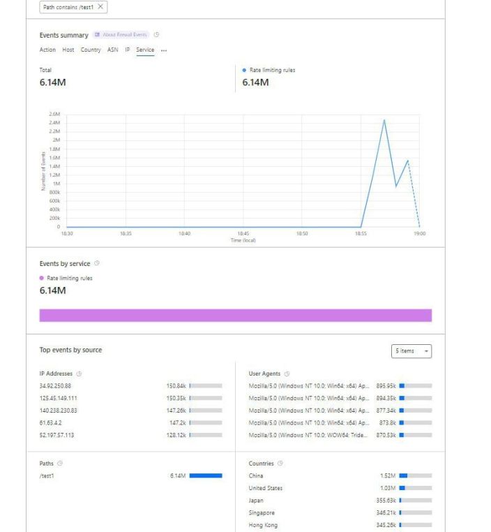Open the About Firewall Events link
491x532 pixels.
121,35
